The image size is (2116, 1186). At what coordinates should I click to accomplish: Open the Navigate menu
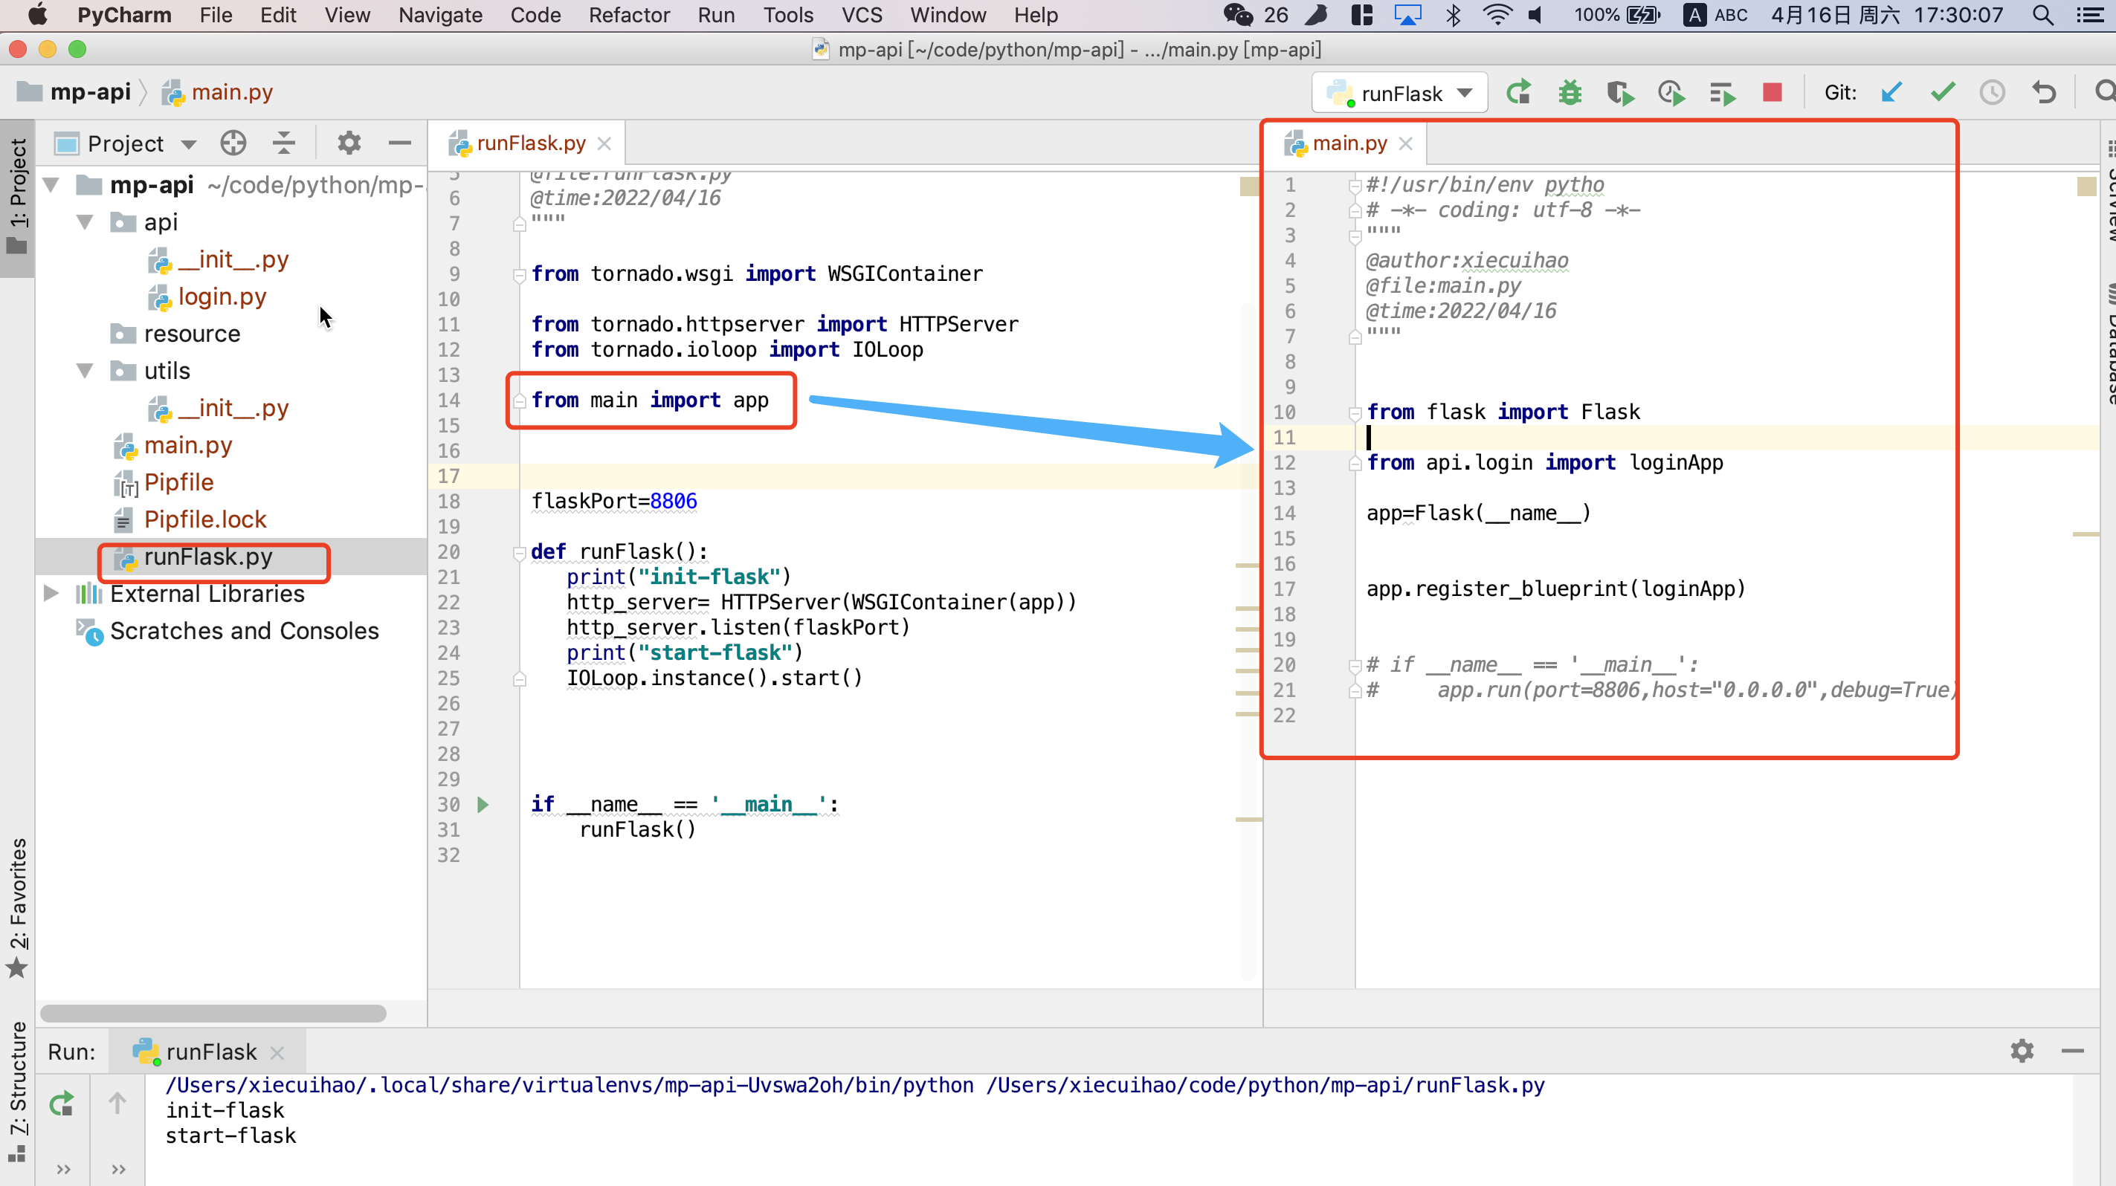(x=440, y=15)
